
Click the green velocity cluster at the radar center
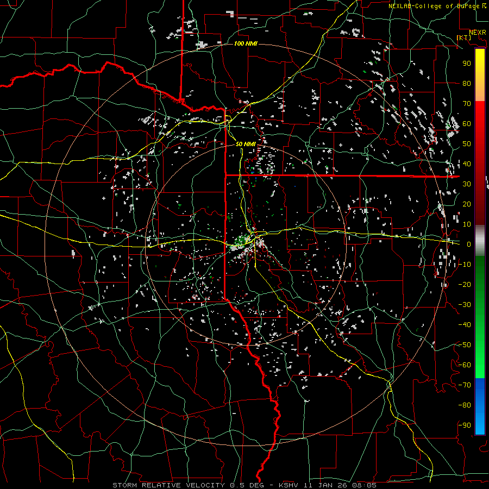(241, 241)
